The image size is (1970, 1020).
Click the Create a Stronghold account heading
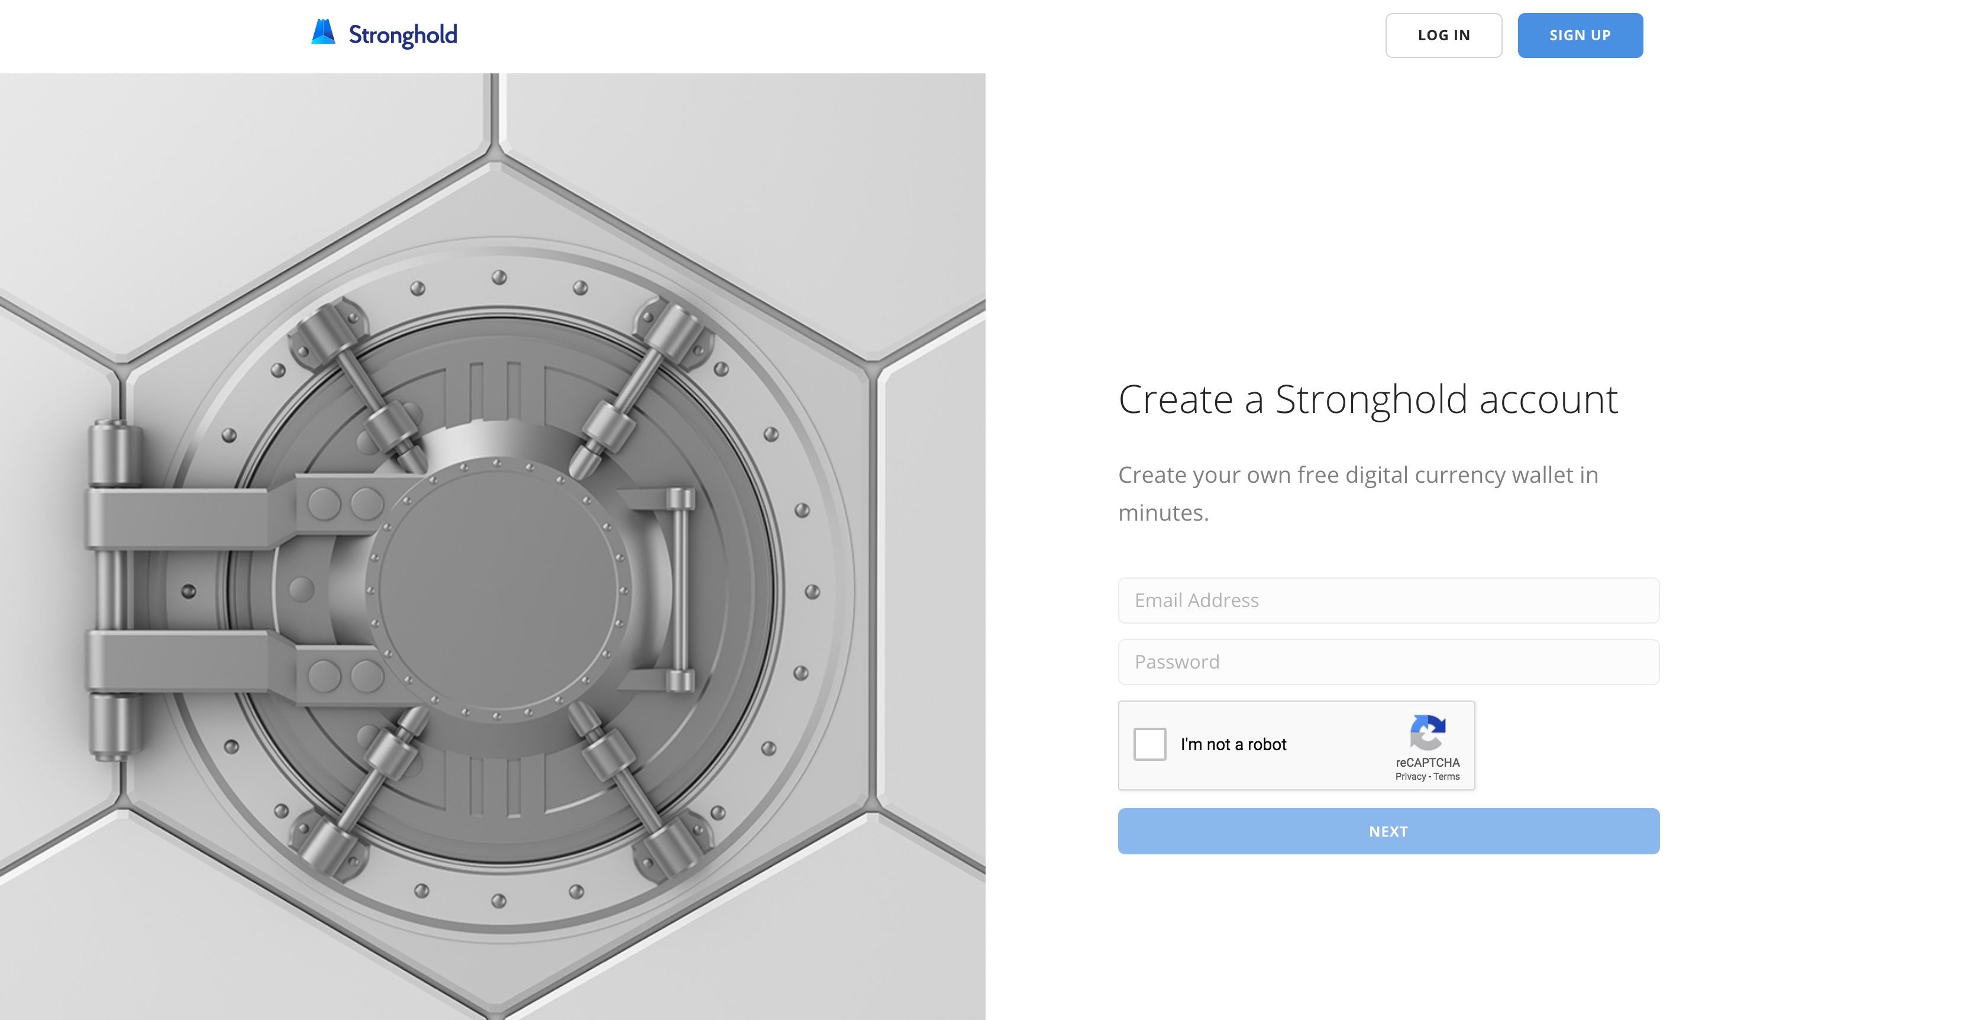click(x=1368, y=400)
